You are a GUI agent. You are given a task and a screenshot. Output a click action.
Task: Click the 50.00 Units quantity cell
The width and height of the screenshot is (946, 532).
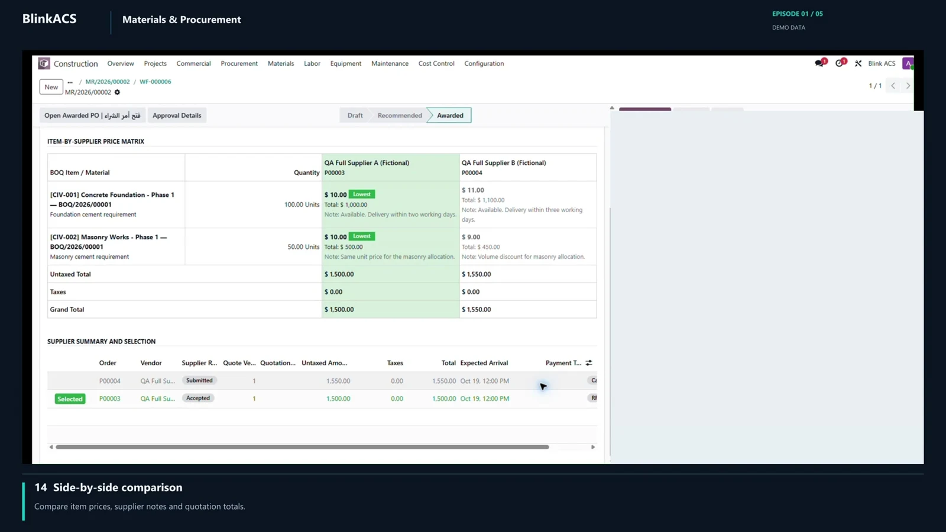303,247
